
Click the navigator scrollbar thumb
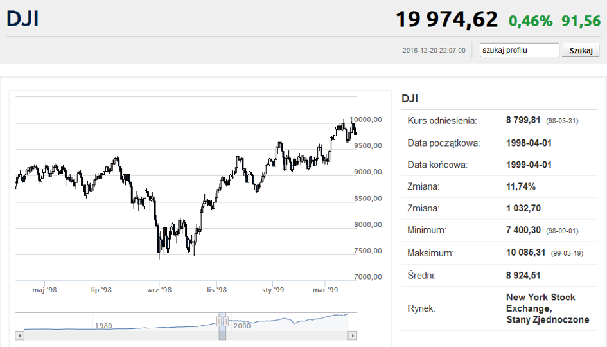pyautogui.click(x=222, y=335)
